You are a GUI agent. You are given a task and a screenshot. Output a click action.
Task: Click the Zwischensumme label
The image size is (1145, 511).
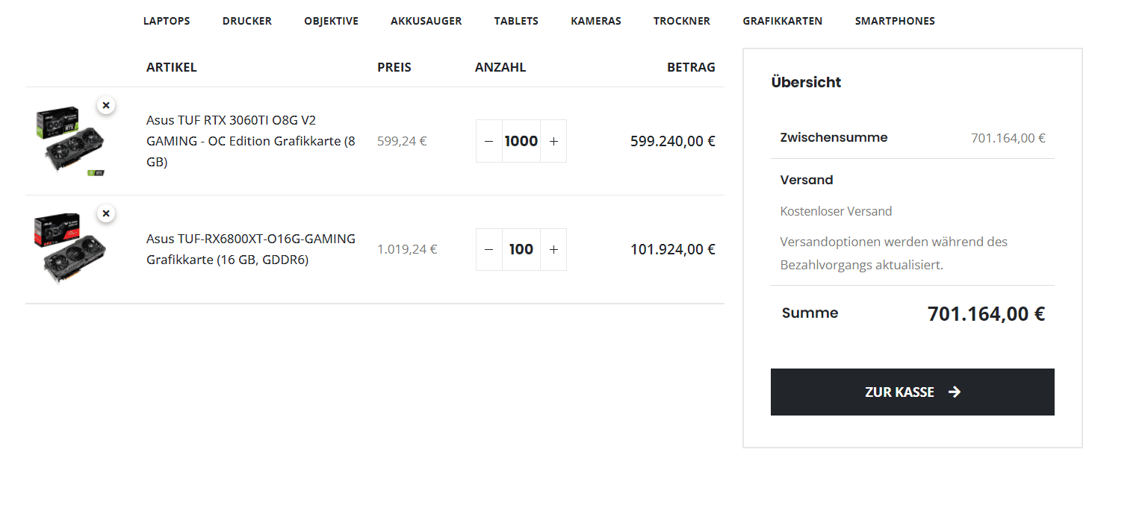pos(834,137)
